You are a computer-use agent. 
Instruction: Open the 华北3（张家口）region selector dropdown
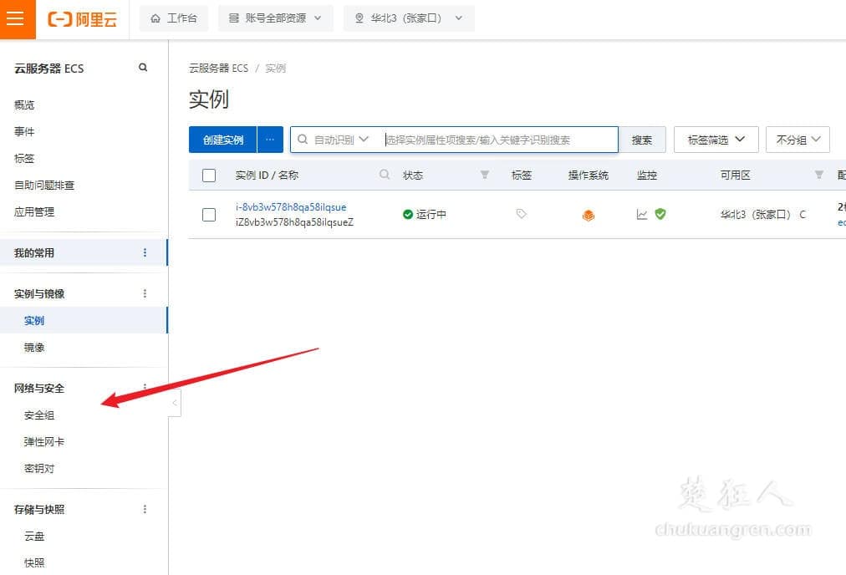[408, 18]
